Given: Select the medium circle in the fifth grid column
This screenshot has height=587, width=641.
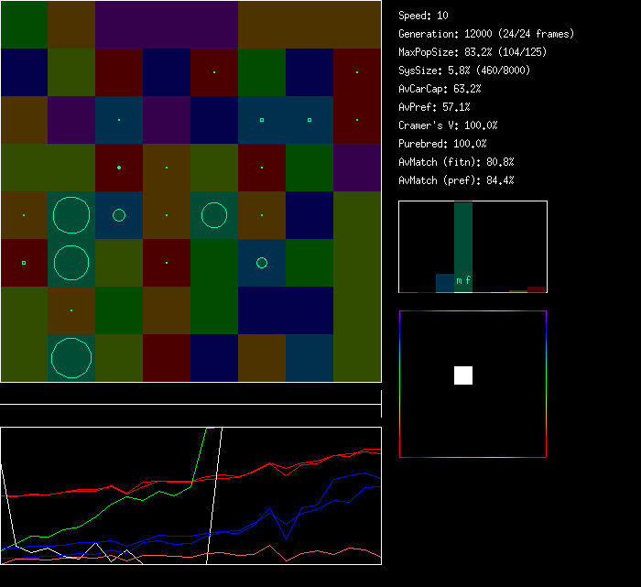Looking at the screenshot, I should coord(214,215).
